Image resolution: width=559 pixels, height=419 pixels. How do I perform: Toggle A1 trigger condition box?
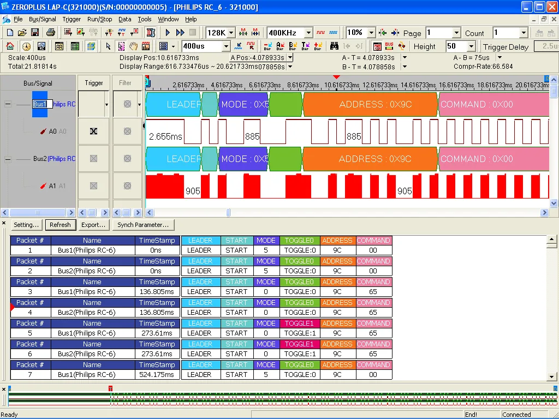point(93,185)
